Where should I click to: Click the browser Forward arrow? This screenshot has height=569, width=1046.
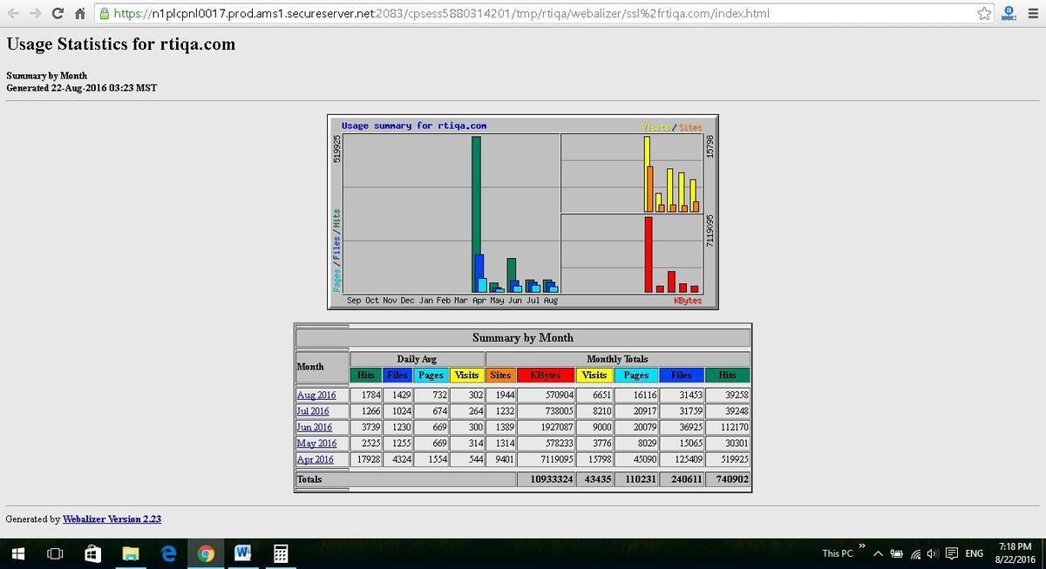tap(36, 14)
